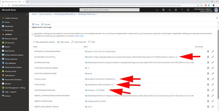Open the notifications bell icon
The image size is (219, 111).
click(x=169, y=10)
